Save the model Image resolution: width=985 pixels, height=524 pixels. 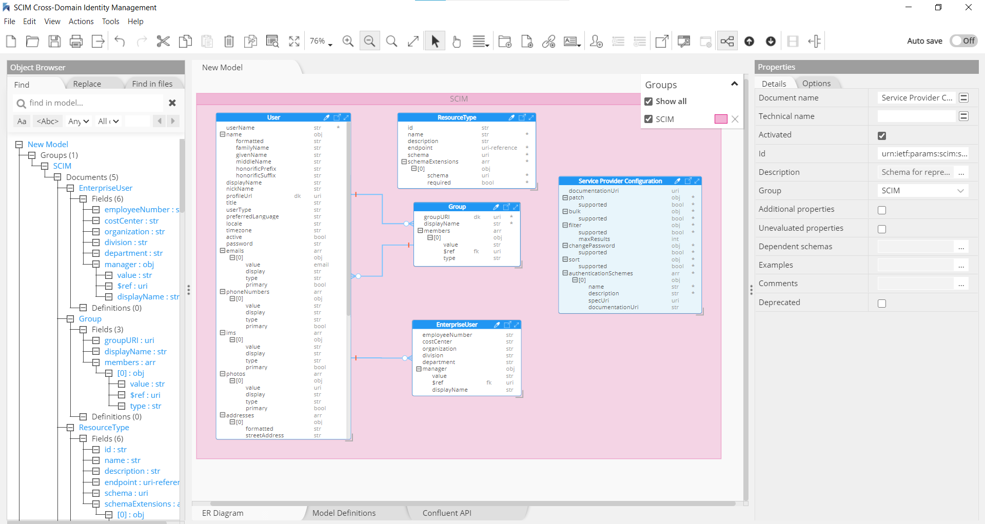click(x=54, y=41)
